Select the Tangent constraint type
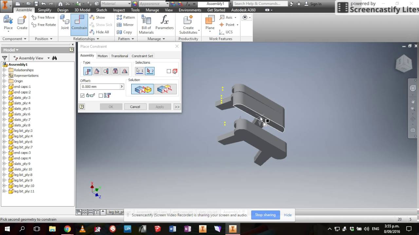This screenshot has height=235, width=419. pos(106,71)
